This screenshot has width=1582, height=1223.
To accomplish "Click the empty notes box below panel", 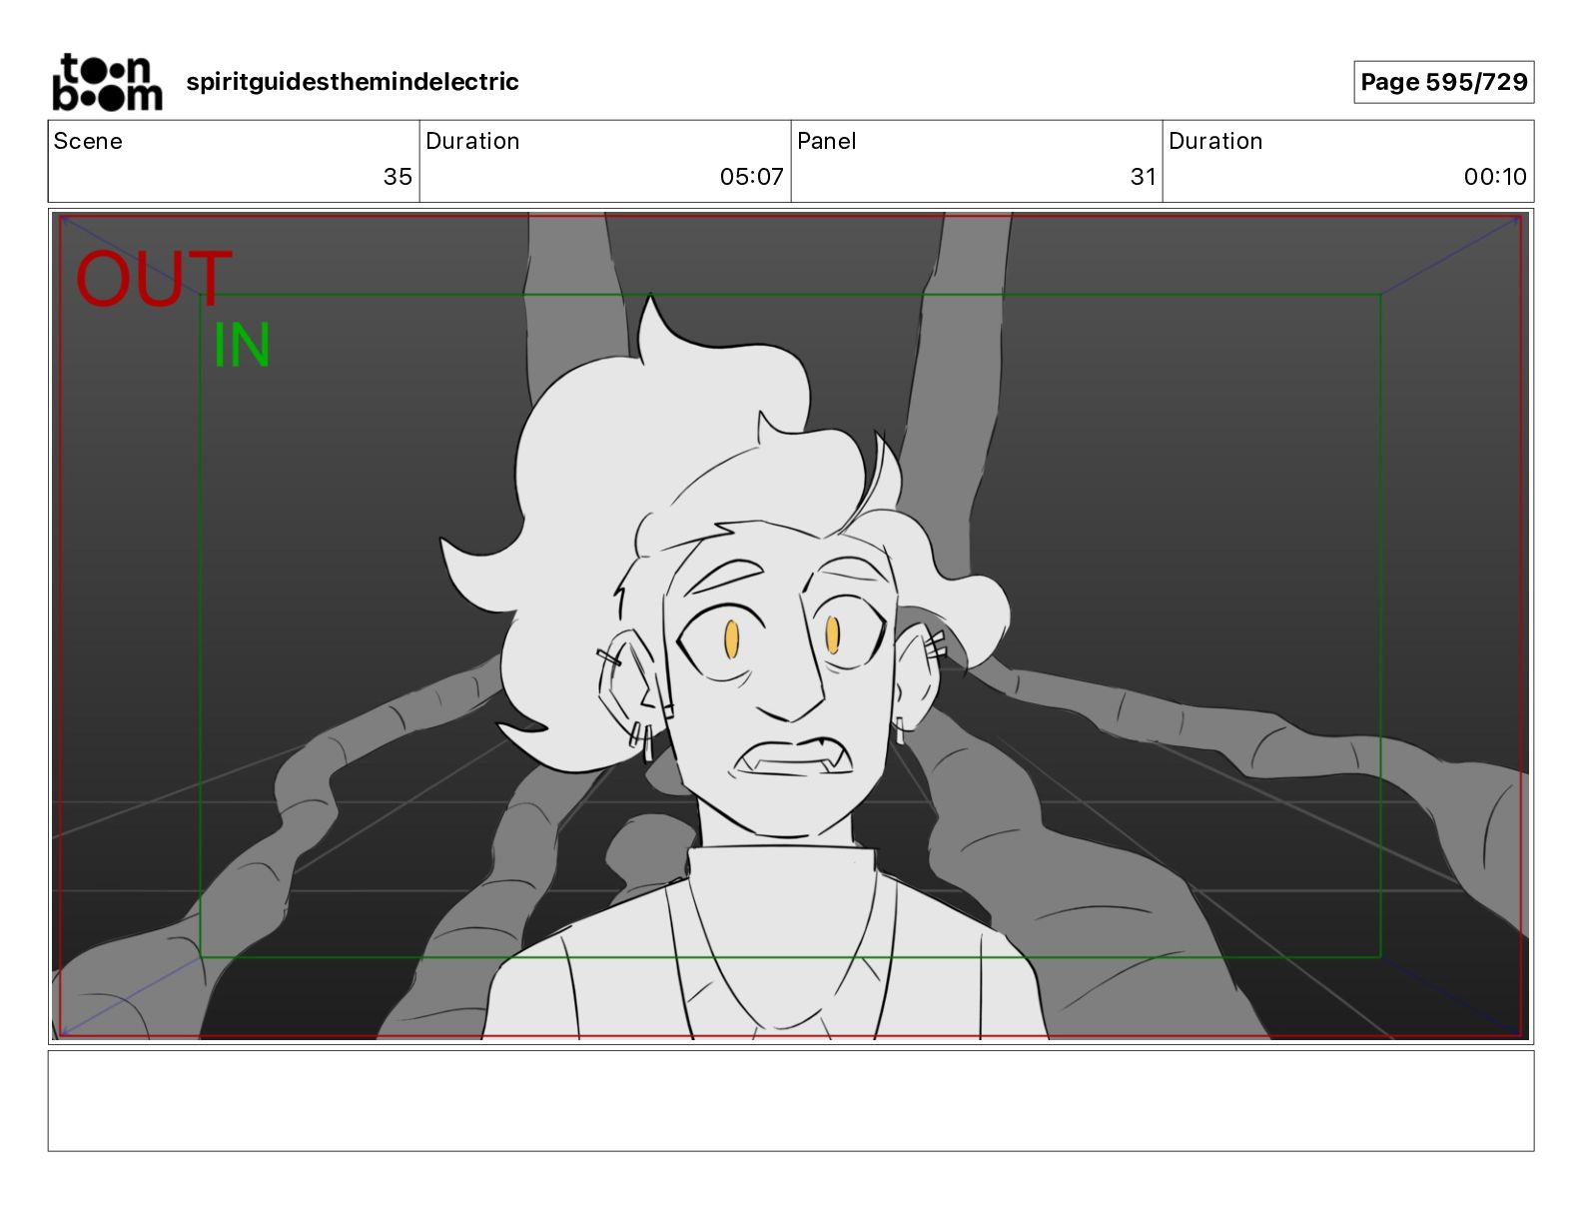I will point(790,1100).
